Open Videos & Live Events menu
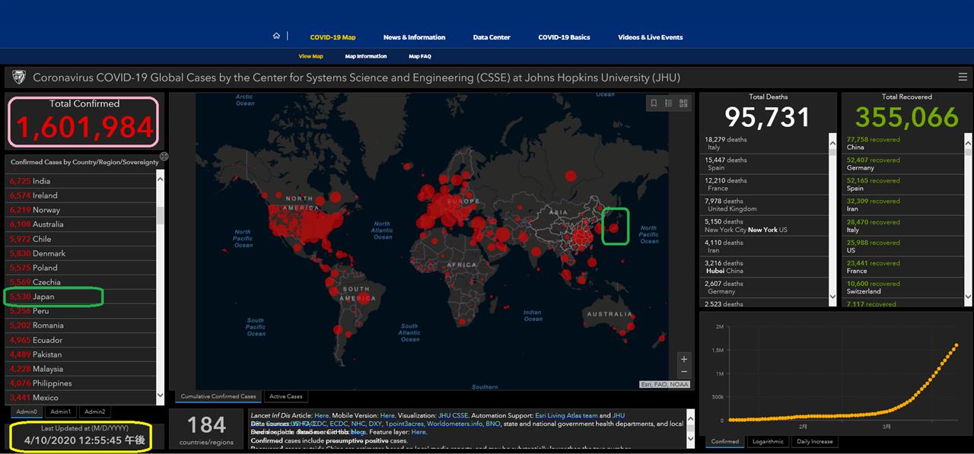 point(651,37)
